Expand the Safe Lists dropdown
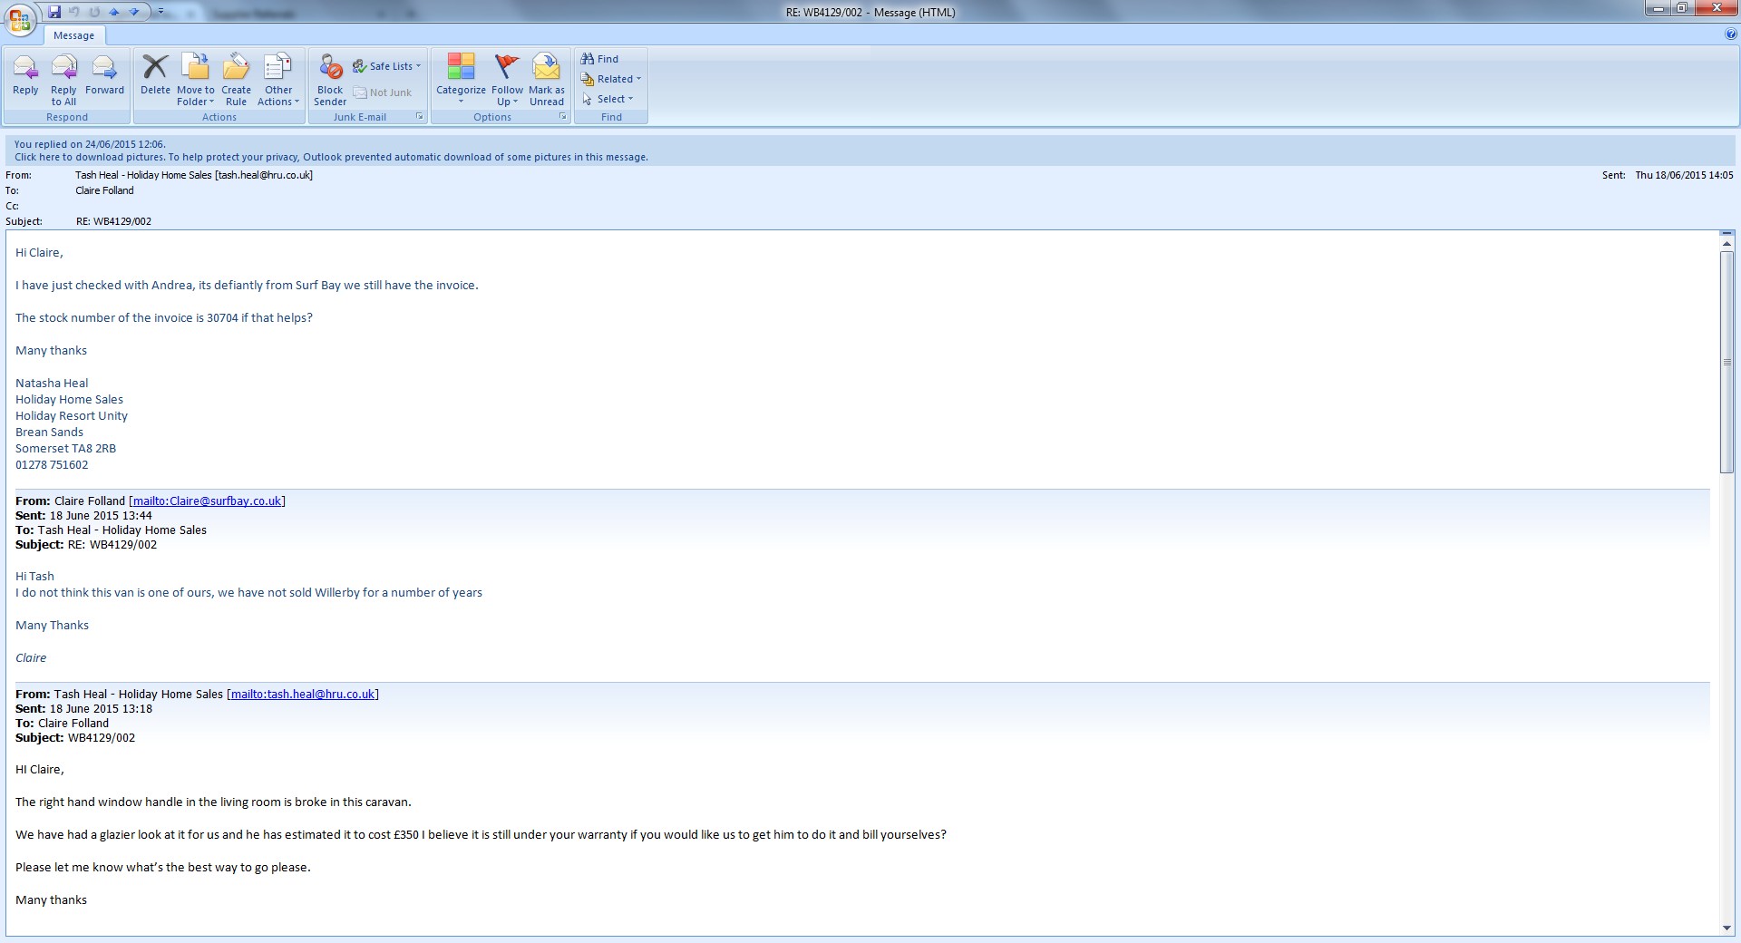1741x943 pixels. click(387, 66)
